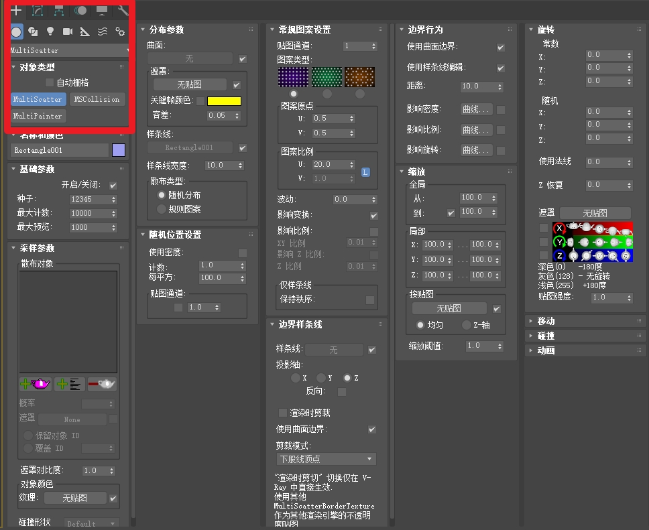649x530 pixels.
Task: Select the Space Warps category icon
Action: tap(102, 31)
